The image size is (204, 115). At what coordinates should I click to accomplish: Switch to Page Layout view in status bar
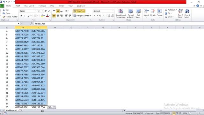coord(177,113)
